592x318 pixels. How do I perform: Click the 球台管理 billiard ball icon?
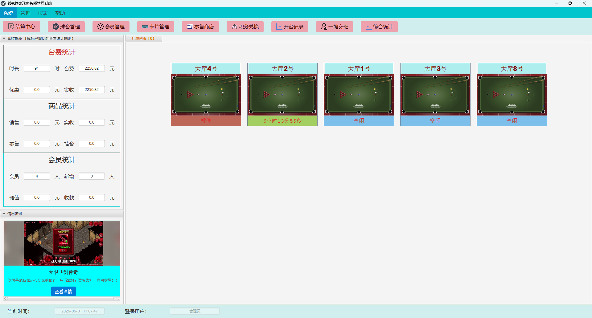(x=56, y=27)
